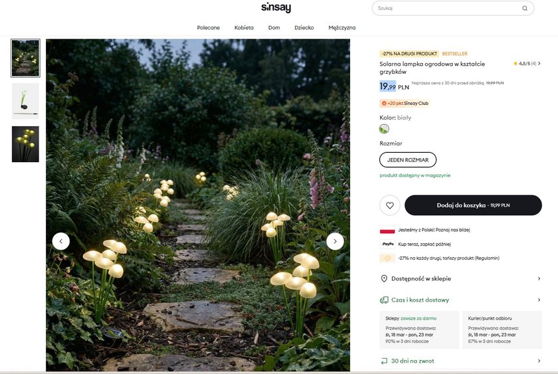Click the search magnifier icon
This screenshot has height=374, width=558.
click(x=525, y=9)
